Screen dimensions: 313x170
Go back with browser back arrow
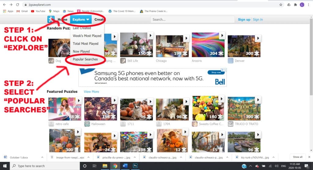[x=4, y=5]
